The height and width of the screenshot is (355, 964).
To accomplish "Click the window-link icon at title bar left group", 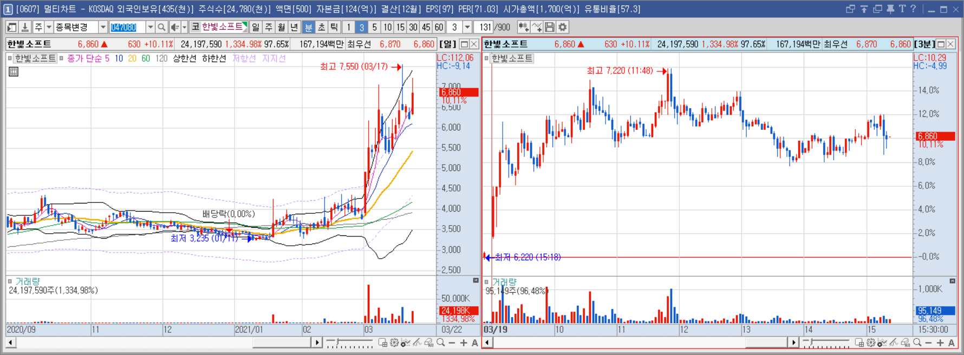I will (x=851, y=9).
